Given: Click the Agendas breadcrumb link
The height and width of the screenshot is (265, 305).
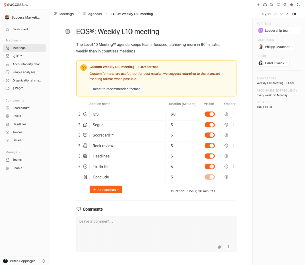Looking at the screenshot, I should click(93, 14).
